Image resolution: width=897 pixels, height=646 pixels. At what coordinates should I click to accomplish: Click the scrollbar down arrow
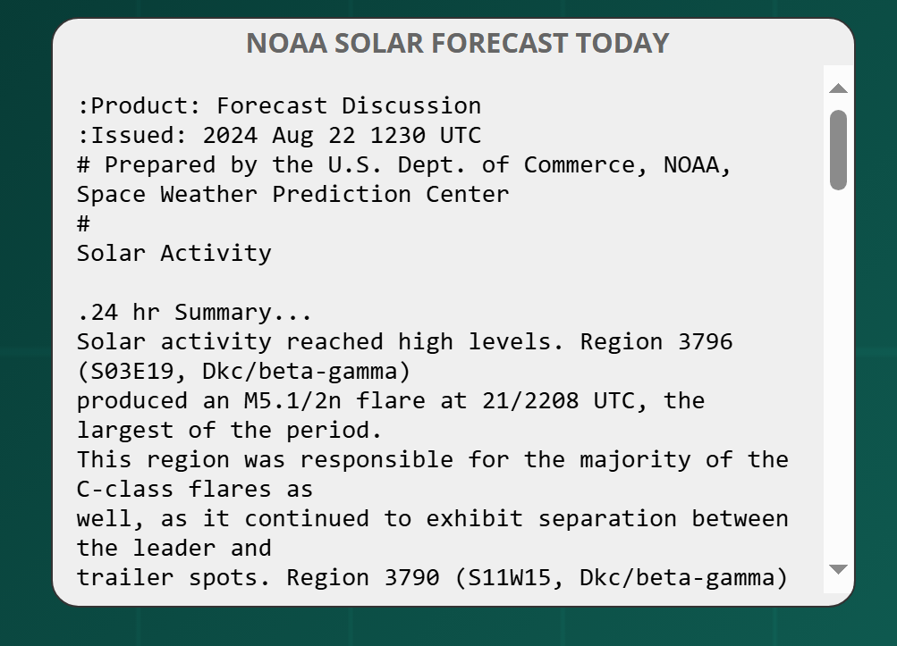(838, 569)
